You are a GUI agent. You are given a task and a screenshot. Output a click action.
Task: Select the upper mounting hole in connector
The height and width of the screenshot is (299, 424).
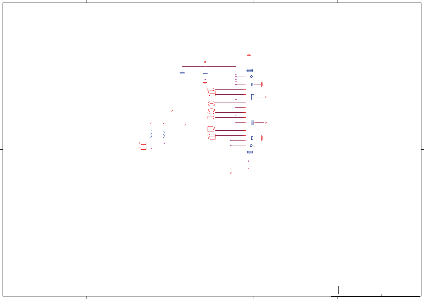[x=251, y=77]
